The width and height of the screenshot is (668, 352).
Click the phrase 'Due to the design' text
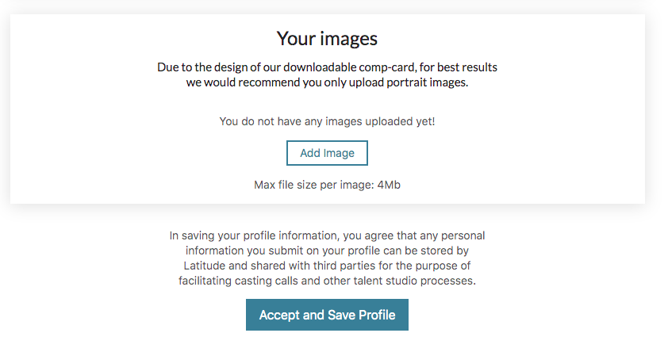[201, 67]
